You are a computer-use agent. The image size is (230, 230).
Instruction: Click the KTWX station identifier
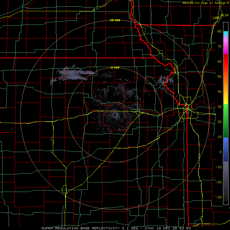pos(149,228)
